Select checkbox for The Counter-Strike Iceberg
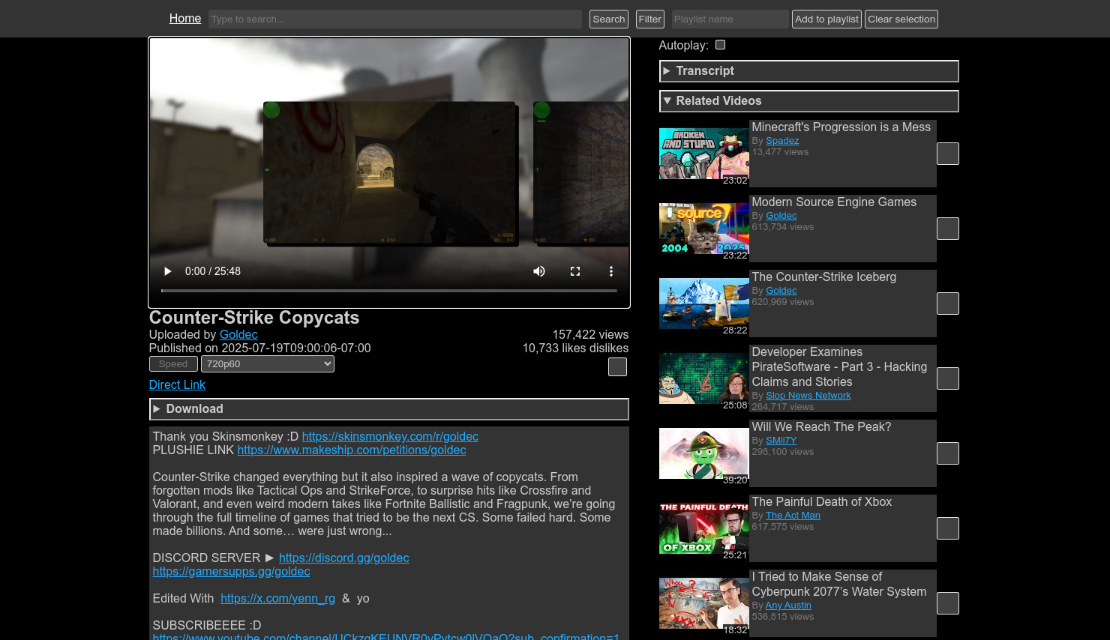The width and height of the screenshot is (1110, 640). (x=948, y=304)
